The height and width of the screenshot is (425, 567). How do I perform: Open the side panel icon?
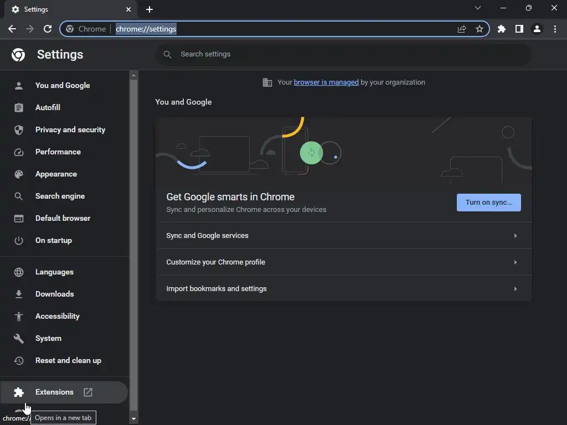pyautogui.click(x=519, y=29)
